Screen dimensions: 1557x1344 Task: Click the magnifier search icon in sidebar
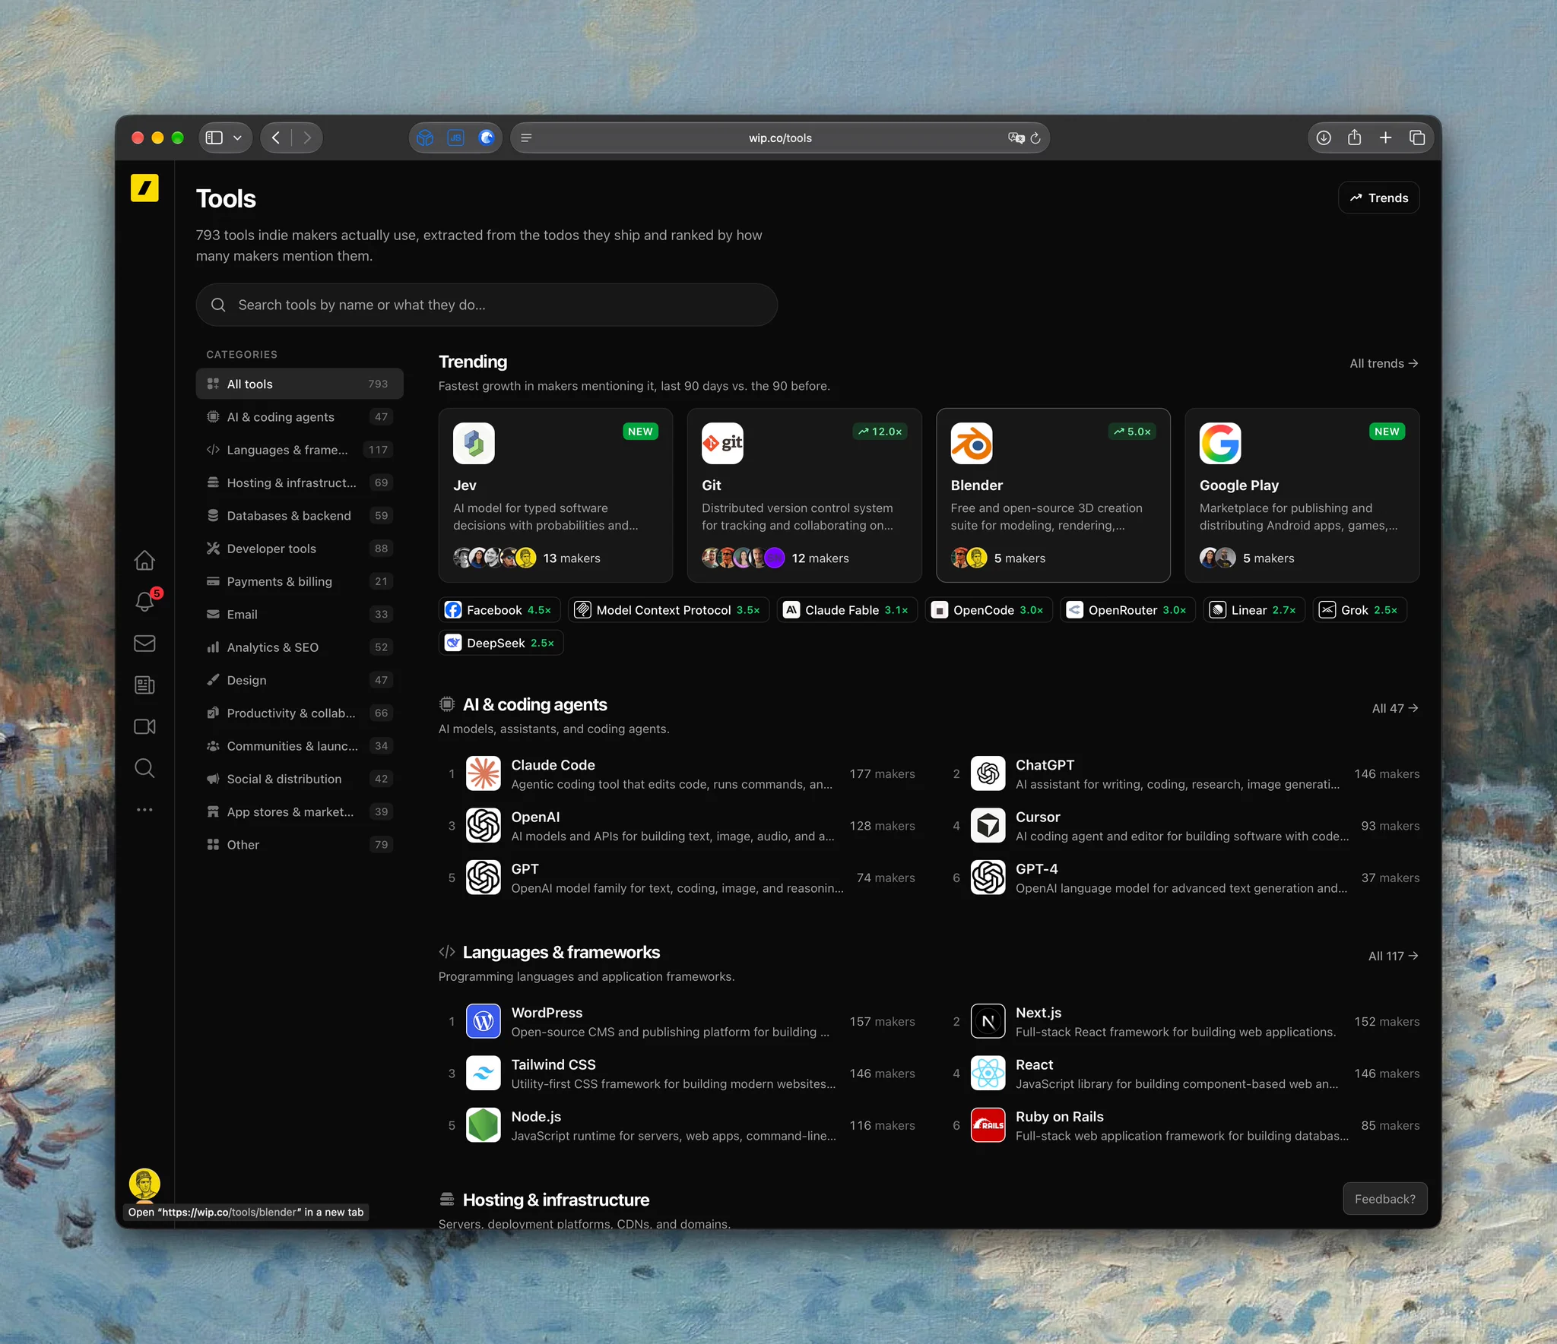[x=144, y=768]
